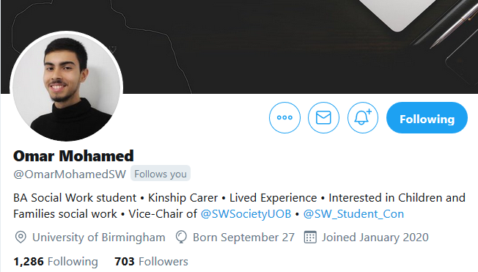The width and height of the screenshot is (478, 272).
Task: Click the BA Social Work student bio text
Action: [x=75, y=198]
